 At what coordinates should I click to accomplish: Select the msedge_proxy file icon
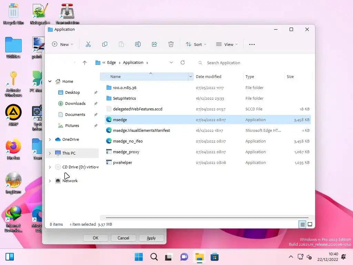pyautogui.click(x=109, y=152)
